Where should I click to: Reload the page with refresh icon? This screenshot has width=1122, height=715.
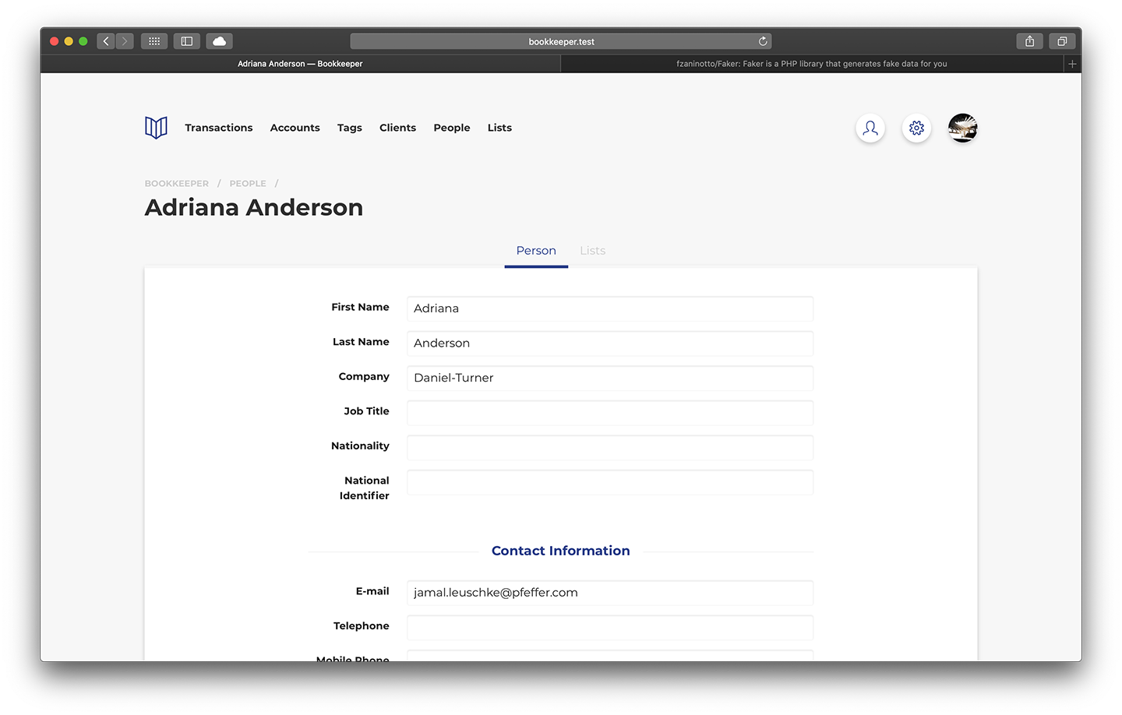click(x=763, y=41)
